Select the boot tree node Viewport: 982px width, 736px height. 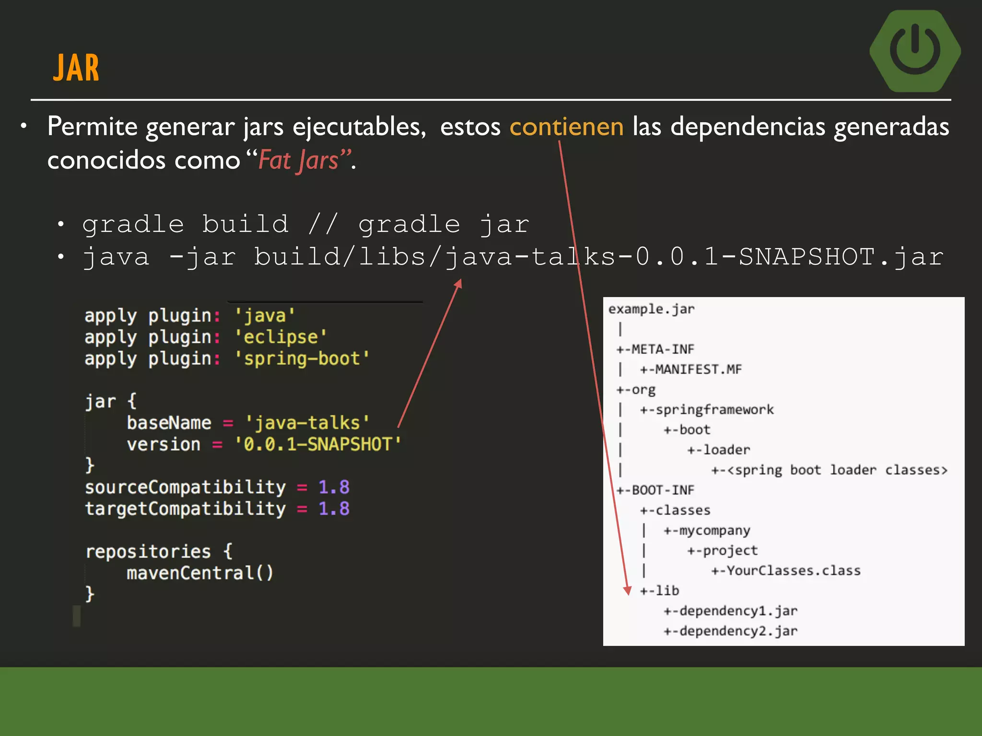687,430
